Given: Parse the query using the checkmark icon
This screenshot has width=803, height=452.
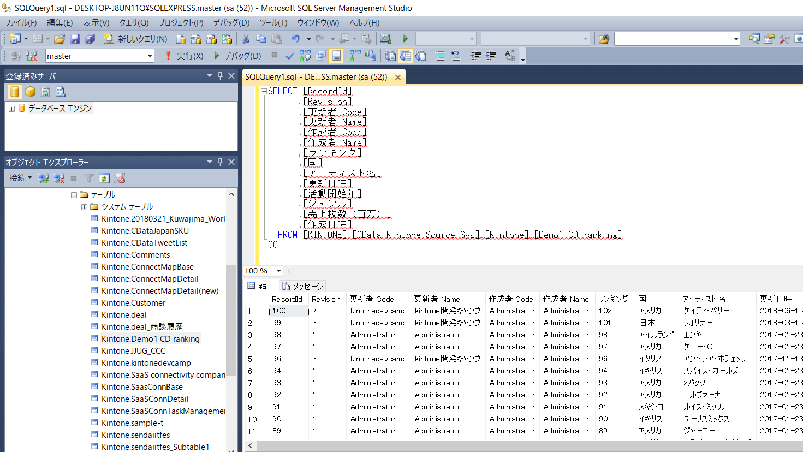Looking at the screenshot, I should point(290,55).
